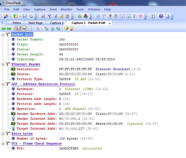This screenshot has width=186, height=158.
Task: Click the green up-arrow toolbar icon
Action: click(80, 16)
